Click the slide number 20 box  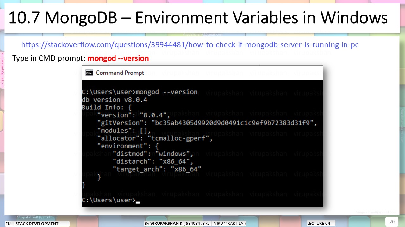point(392,221)
